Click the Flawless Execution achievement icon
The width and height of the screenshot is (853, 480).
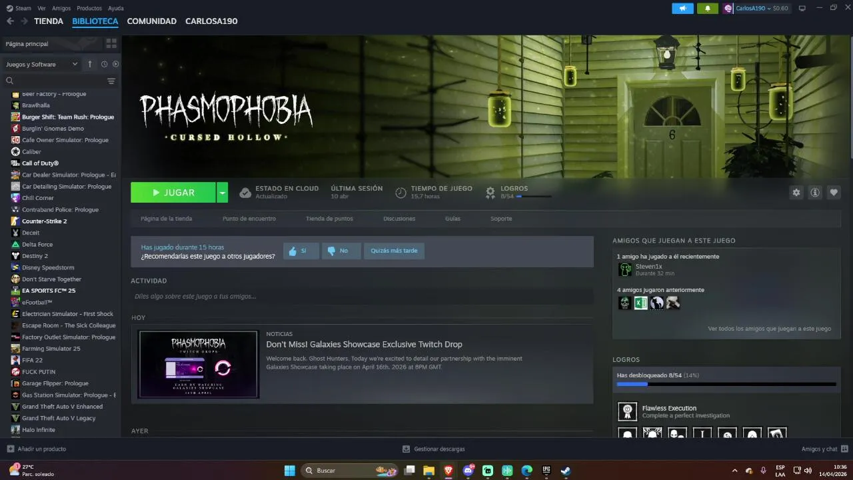627,411
